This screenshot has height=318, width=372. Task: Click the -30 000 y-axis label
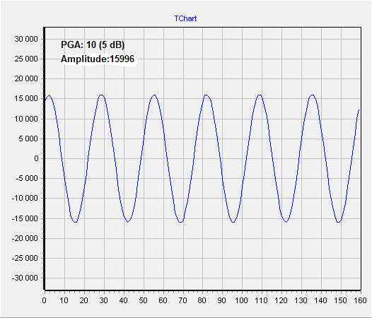25,278
